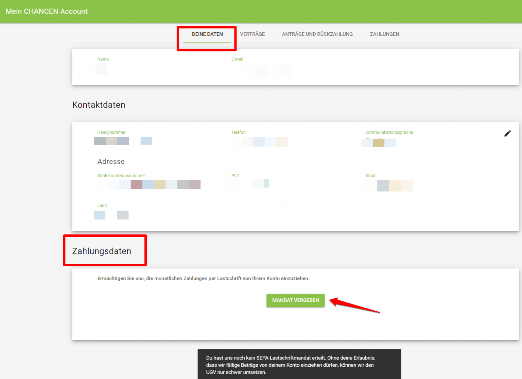Click the E-Mail label in profile card

[237, 59]
